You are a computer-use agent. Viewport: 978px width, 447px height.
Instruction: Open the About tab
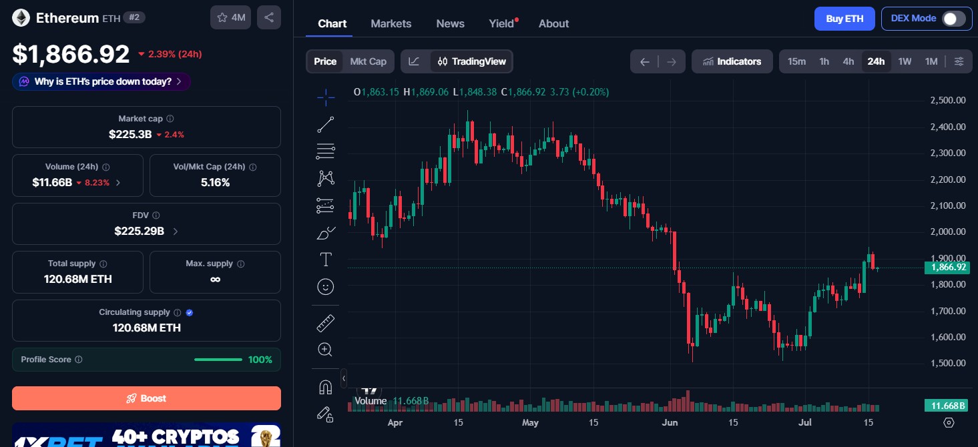click(554, 23)
